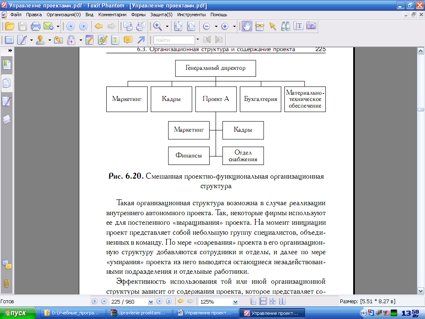Go to next page with blue down arrow in toolbar
The width and height of the screenshot is (425, 319).
(x=83, y=26)
